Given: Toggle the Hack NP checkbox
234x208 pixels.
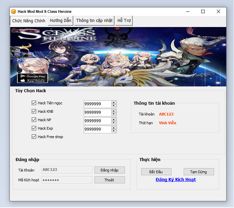Looking at the screenshot, I should (x=34, y=120).
